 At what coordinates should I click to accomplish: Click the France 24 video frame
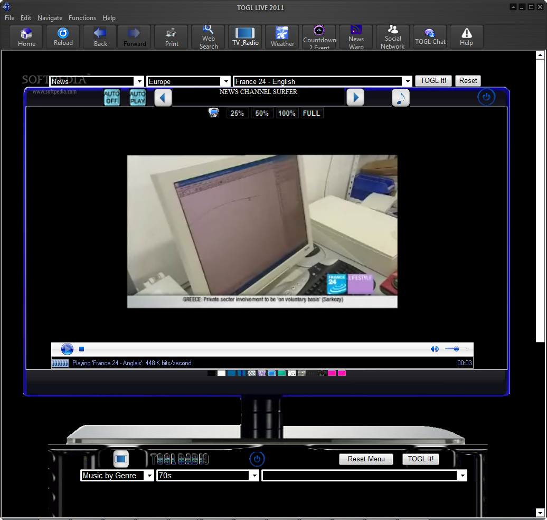point(262,231)
